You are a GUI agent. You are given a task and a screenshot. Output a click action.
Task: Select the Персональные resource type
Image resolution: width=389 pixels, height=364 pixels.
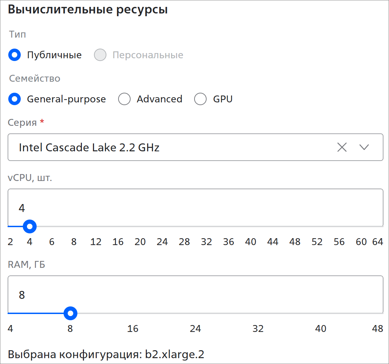100,55
